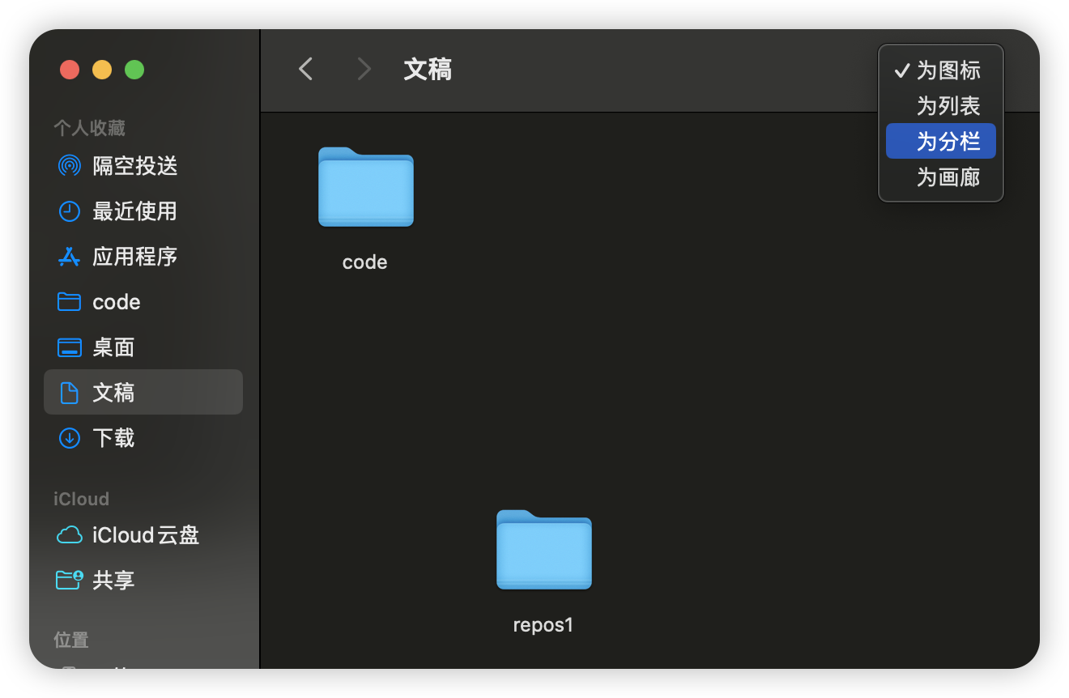Click the document icon next to 文稿
This screenshot has height=698, width=1069.
pyautogui.click(x=70, y=393)
